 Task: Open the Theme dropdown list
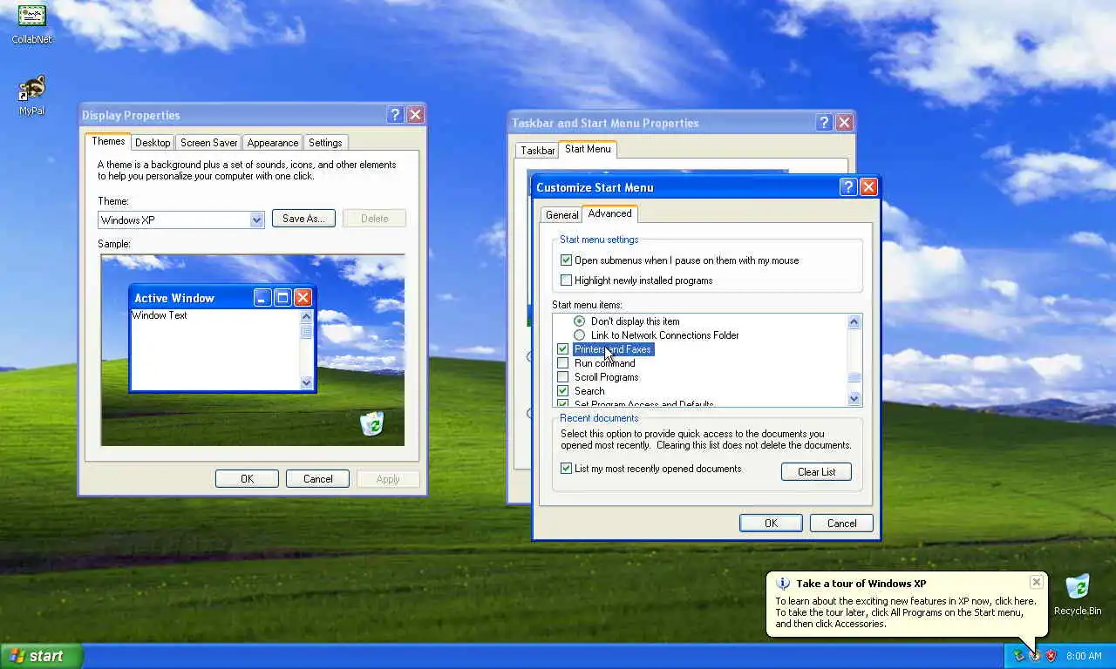pyautogui.click(x=256, y=220)
